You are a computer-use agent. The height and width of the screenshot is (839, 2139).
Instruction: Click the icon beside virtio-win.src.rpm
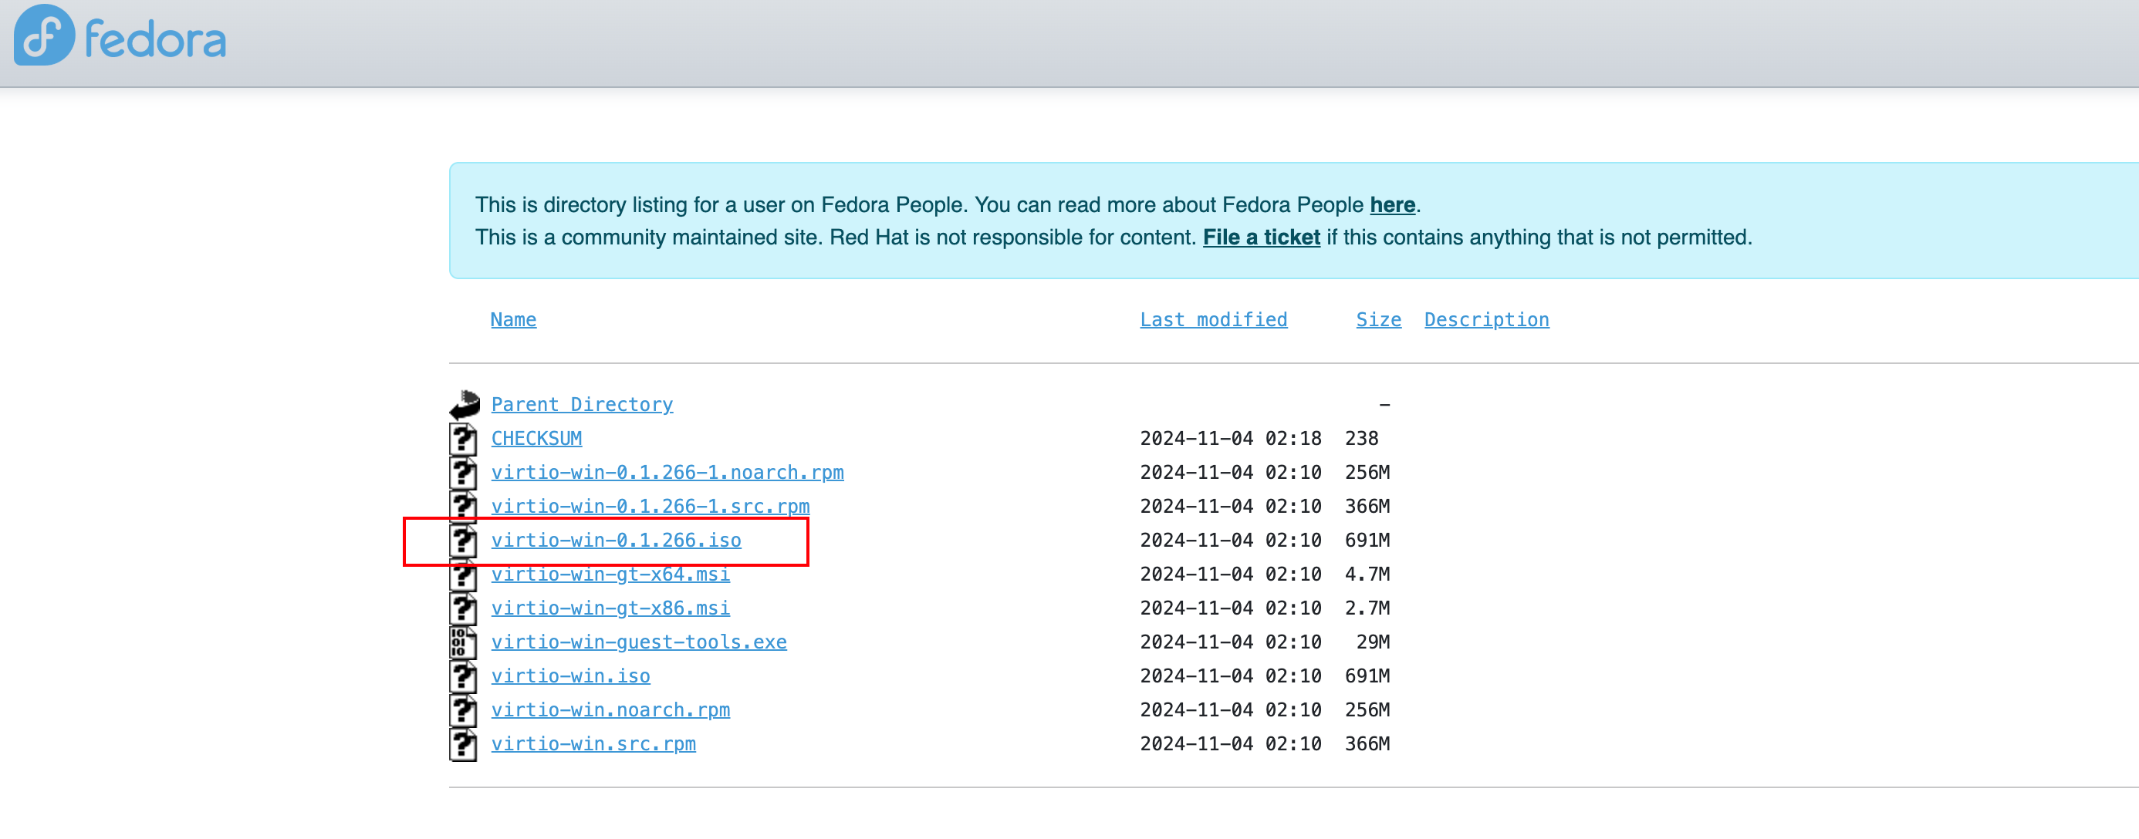click(x=463, y=743)
